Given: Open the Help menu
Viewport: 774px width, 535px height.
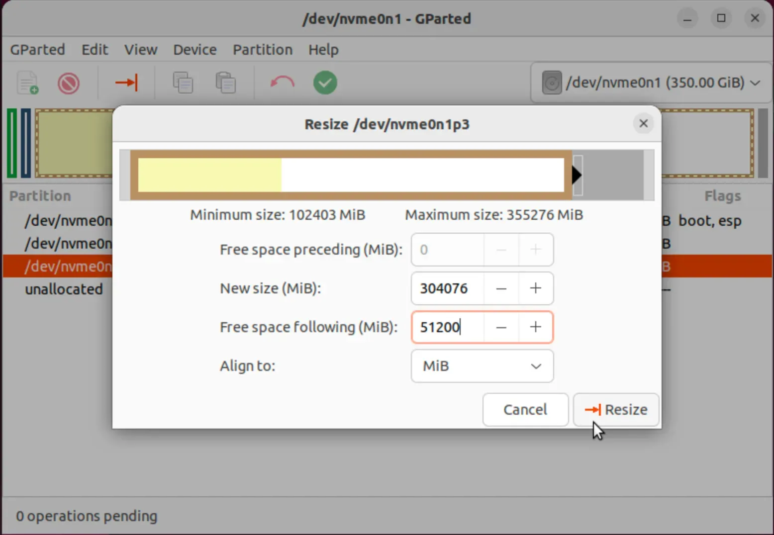Looking at the screenshot, I should (323, 50).
